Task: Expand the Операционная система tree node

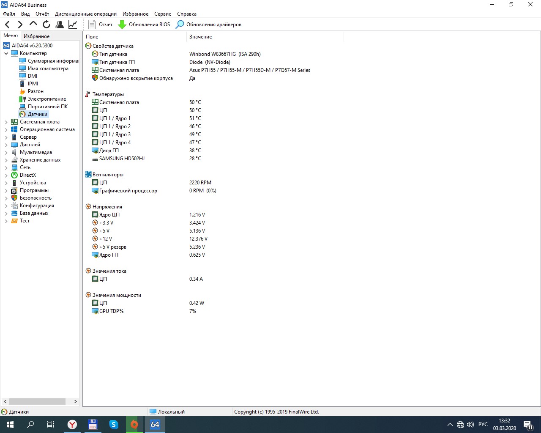Action: click(6, 129)
